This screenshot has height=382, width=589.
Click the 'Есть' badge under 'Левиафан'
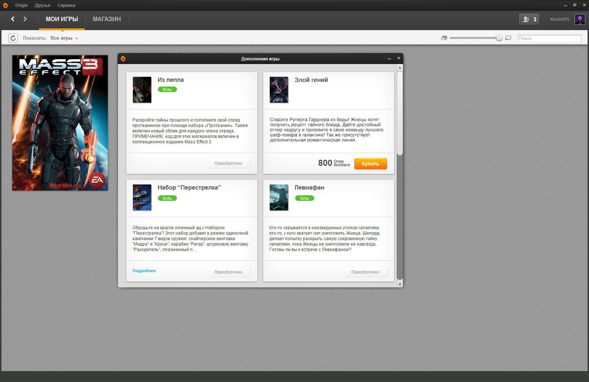click(304, 198)
